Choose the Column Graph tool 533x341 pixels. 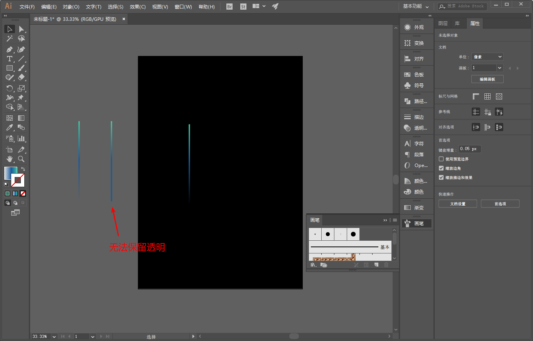click(x=21, y=138)
